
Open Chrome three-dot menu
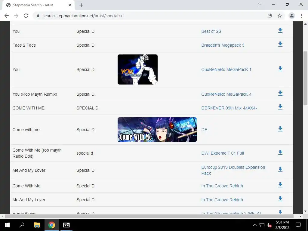(301, 16)
